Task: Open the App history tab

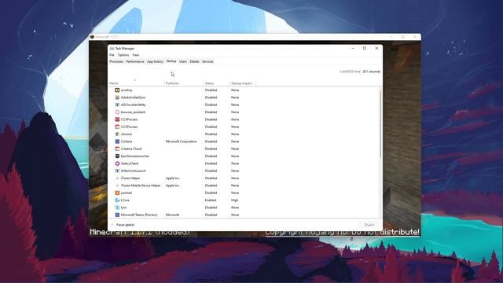Action: click(156, 61)
